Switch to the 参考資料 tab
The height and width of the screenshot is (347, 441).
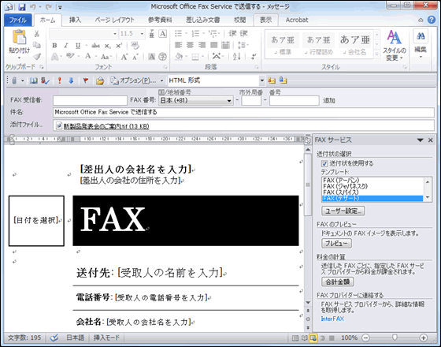click(160, 20)
